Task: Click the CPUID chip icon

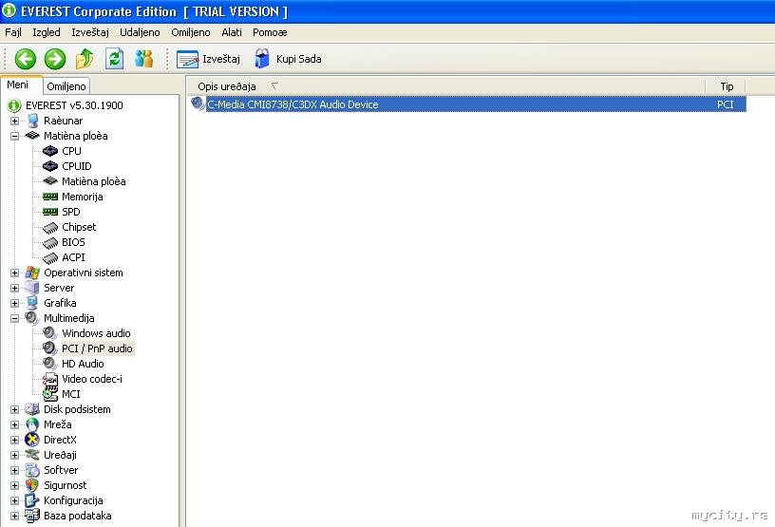Action: pyautogui.click(x=50, y=166)
